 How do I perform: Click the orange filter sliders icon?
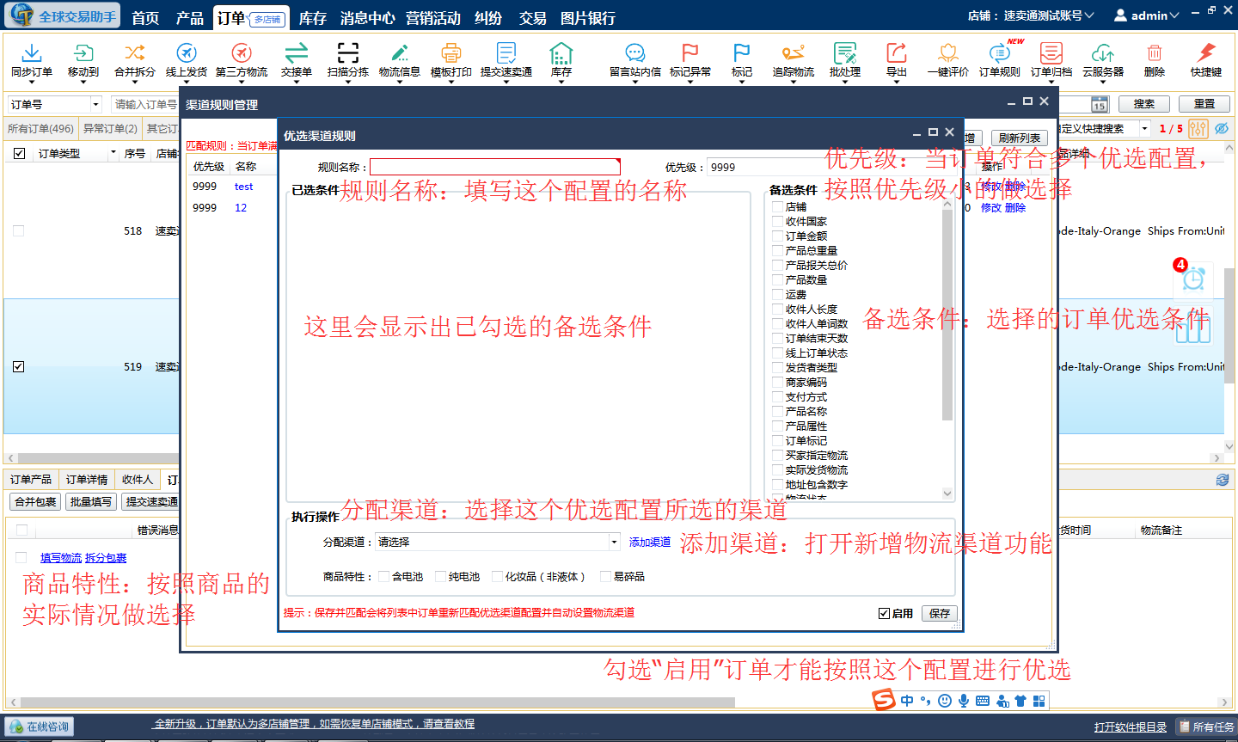(x=1198, y=128)
